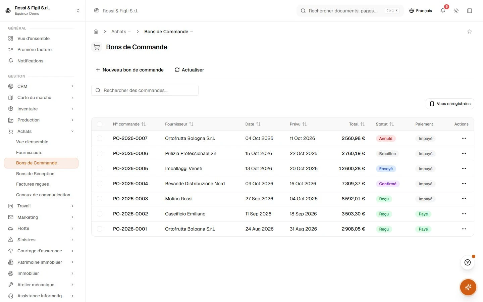Screen dimensions: 483x302
Task: Collapse the Achats sidebar section
Action: [x=41, y=131]
